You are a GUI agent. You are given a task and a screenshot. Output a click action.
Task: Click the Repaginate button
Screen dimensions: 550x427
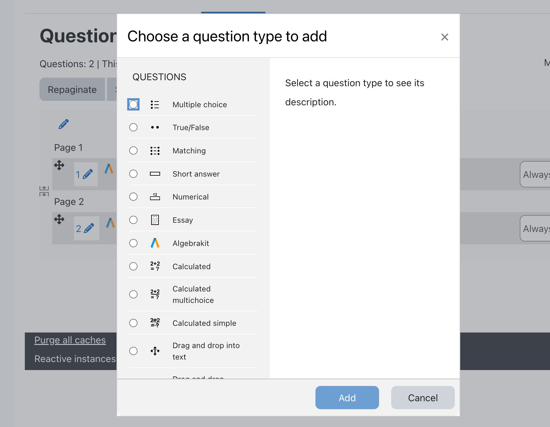[72, 89]
